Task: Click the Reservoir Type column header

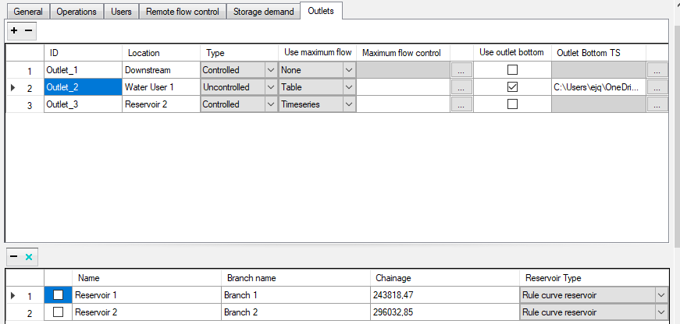Action: click(594, 278)
